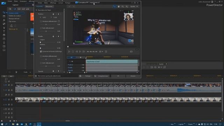Open Fichier menu in PiP Designer
The height and width of the screenshot is (126, 224).
[40, 3]
